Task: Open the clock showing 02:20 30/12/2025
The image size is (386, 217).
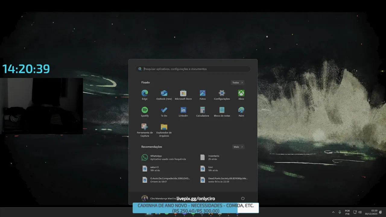Action: point(371,212)
